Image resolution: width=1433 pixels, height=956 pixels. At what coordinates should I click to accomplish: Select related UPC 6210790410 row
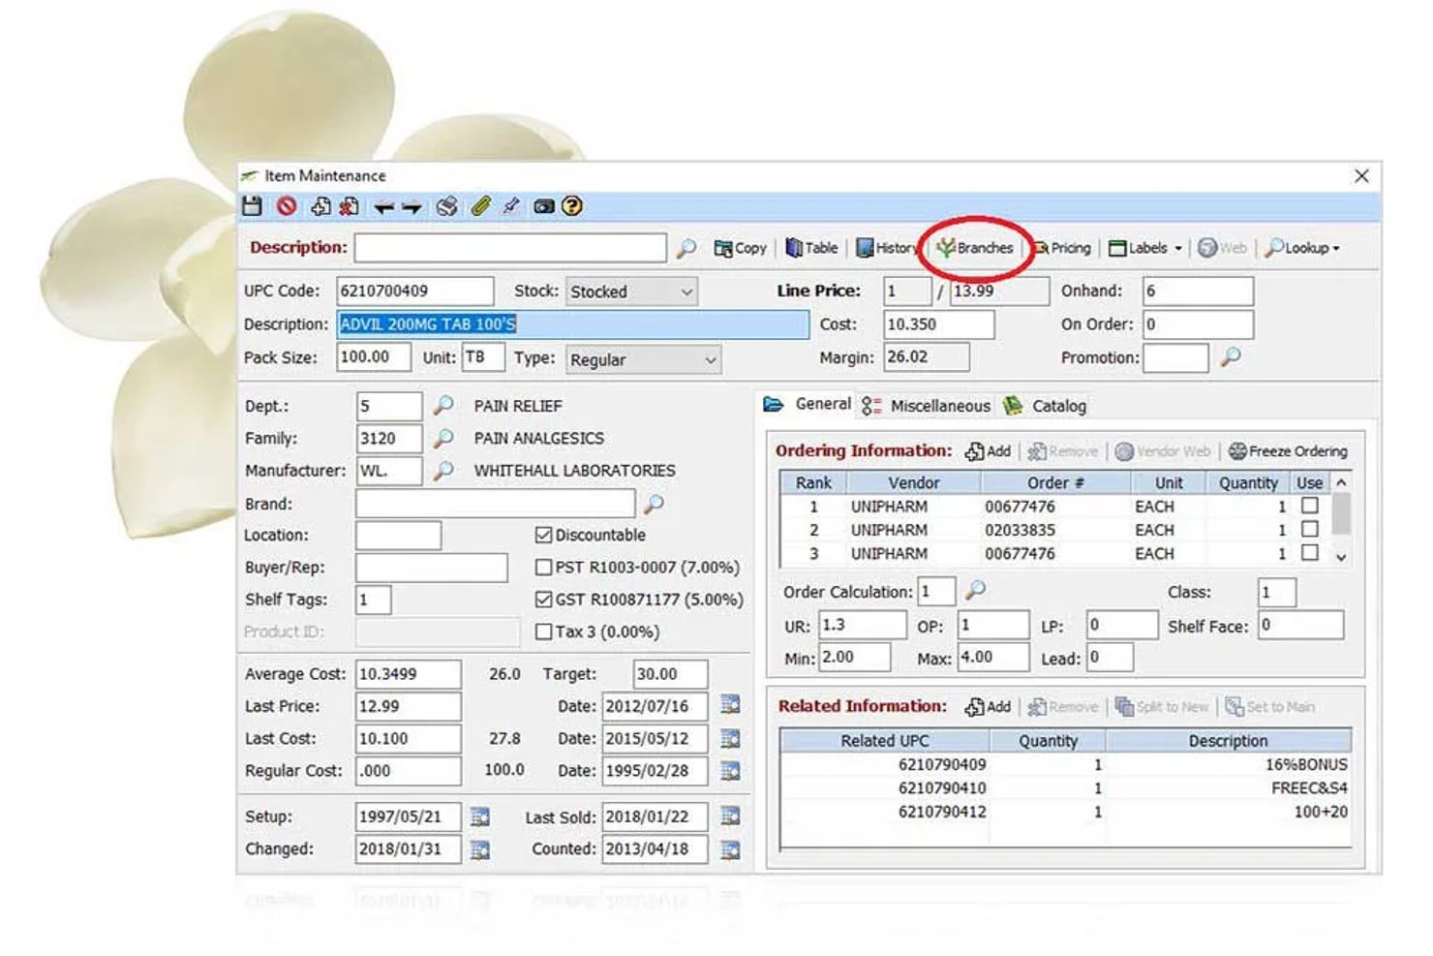click(x=1065, y=788)
